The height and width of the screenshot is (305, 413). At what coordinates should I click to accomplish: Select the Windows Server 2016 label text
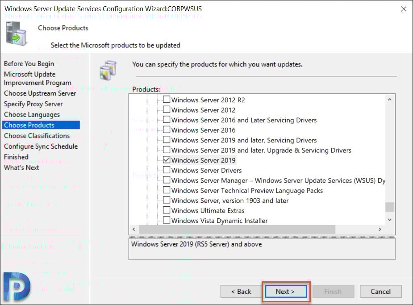(203, 130)
